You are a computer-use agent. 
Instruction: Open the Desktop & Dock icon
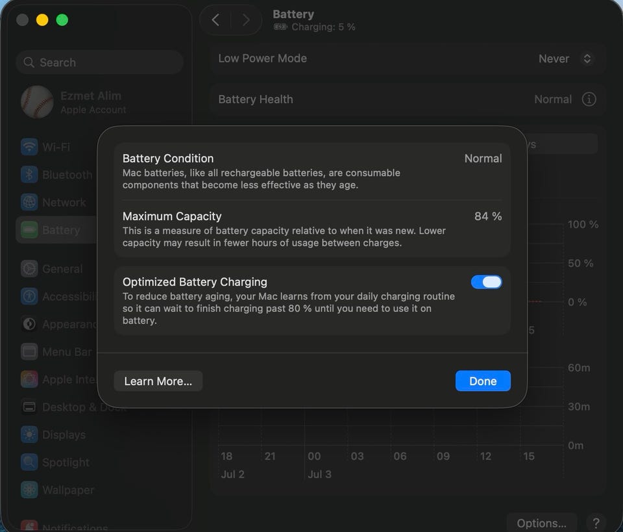click(29, 407)
